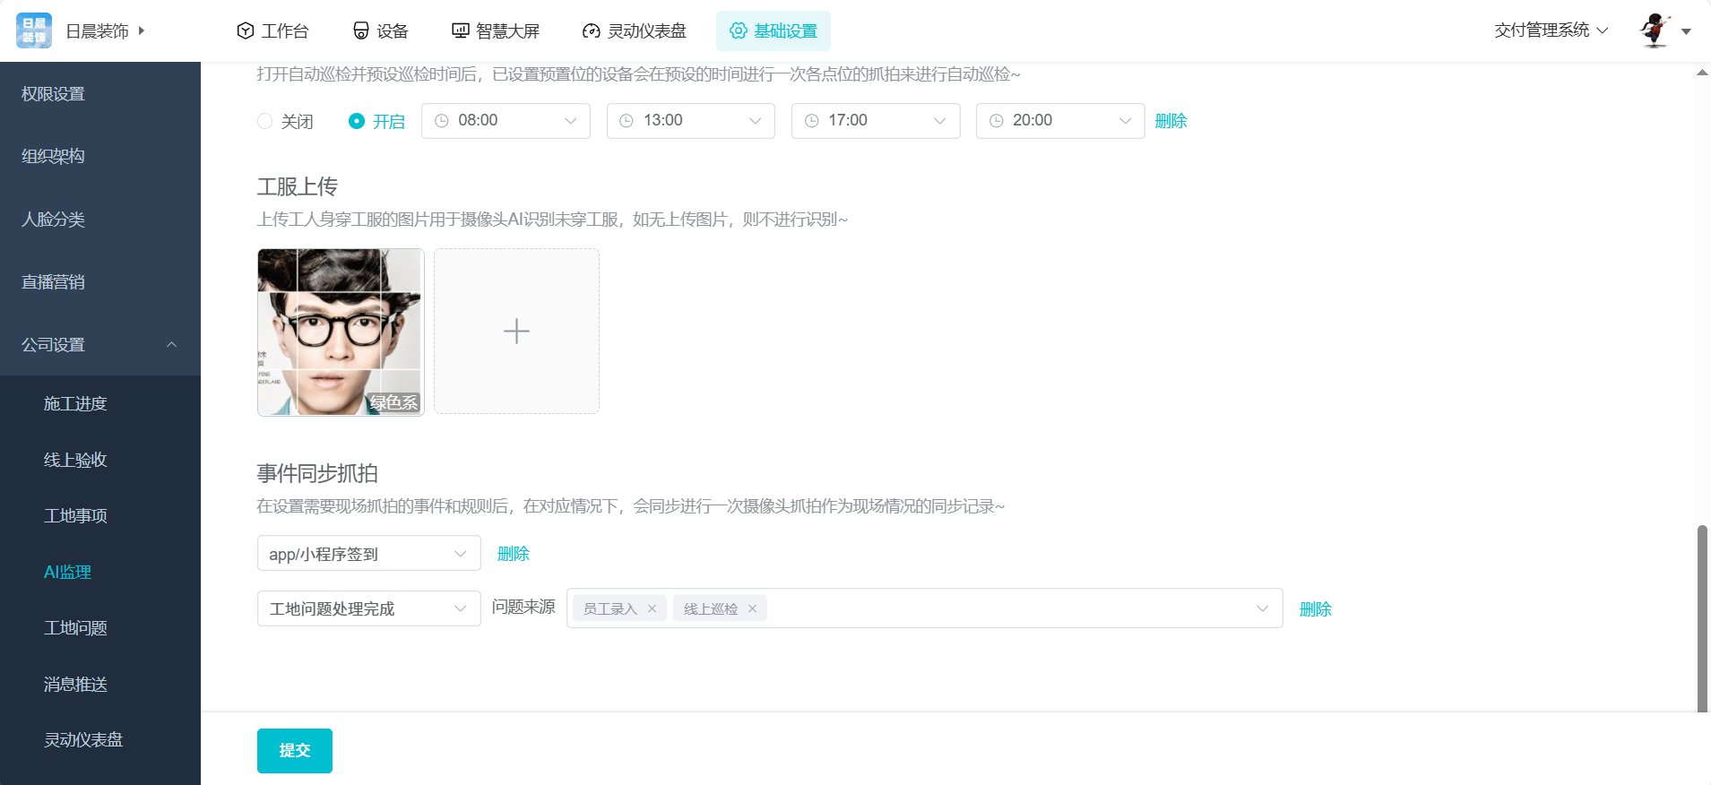
Task: Click 删除 link next to patrol times
Action: [1171, 121]
